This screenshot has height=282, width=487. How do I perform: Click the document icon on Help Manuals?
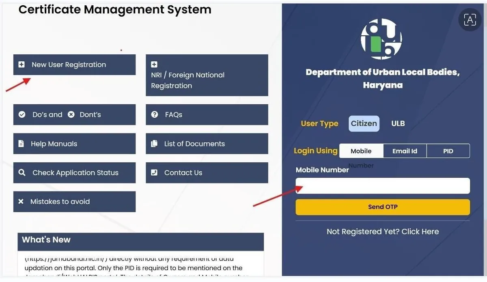pyautogui.click(x=22, y=143)
